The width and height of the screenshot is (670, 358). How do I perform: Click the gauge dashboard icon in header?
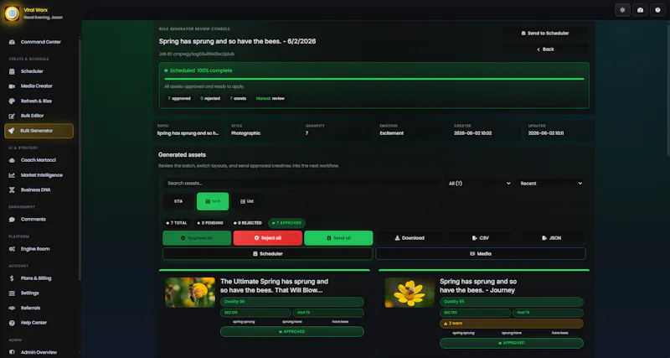[640, 10]
